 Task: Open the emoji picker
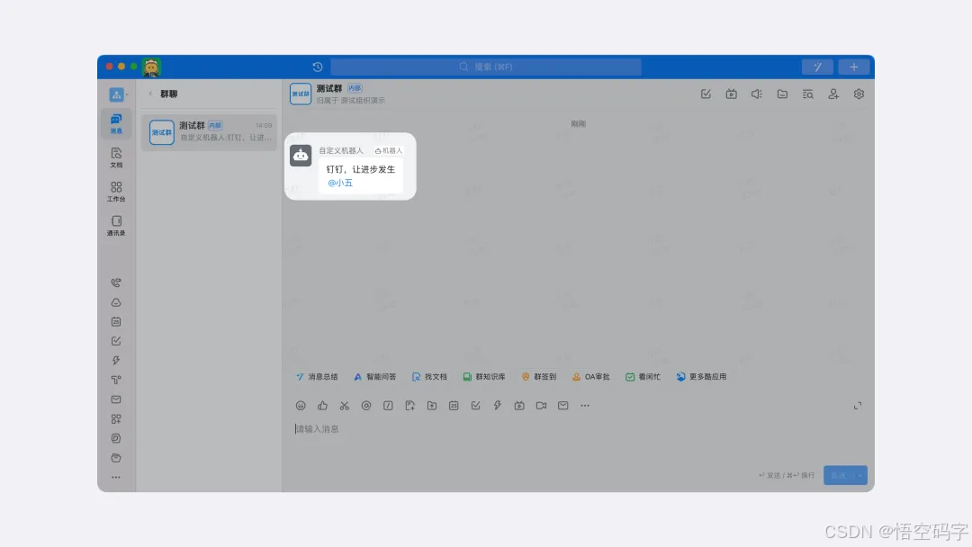point(301,406)
